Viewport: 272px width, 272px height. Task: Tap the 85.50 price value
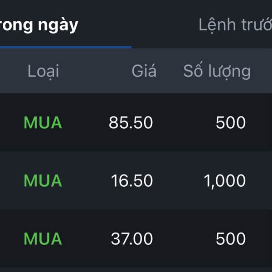point(131,122)
